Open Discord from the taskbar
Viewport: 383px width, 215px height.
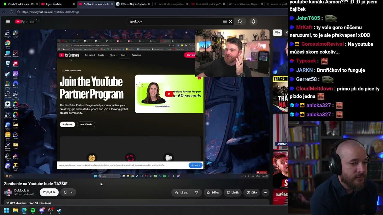[x=42, y=210]
